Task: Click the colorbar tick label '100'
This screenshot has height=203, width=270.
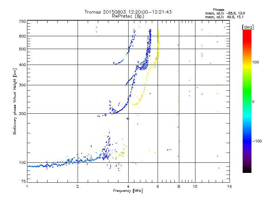Action: (x=255, y=62)
